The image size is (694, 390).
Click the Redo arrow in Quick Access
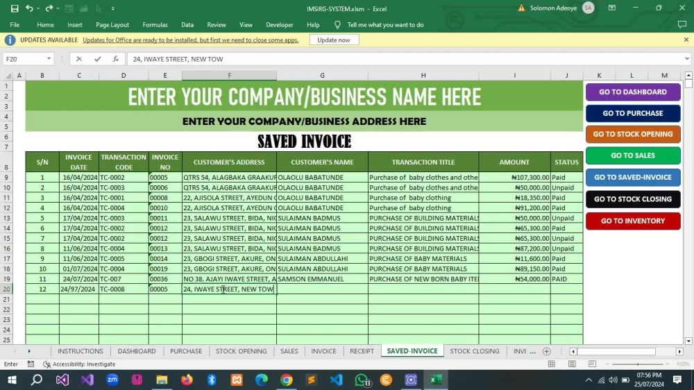(x=49, y=8)
